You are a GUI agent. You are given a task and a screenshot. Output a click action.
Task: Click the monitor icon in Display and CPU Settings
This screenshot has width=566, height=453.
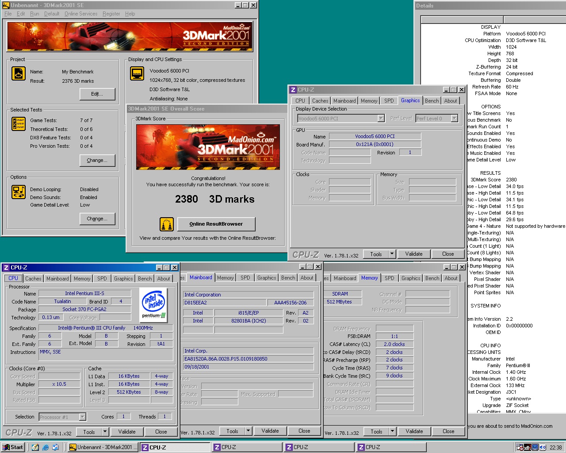[x=137, y=73]
